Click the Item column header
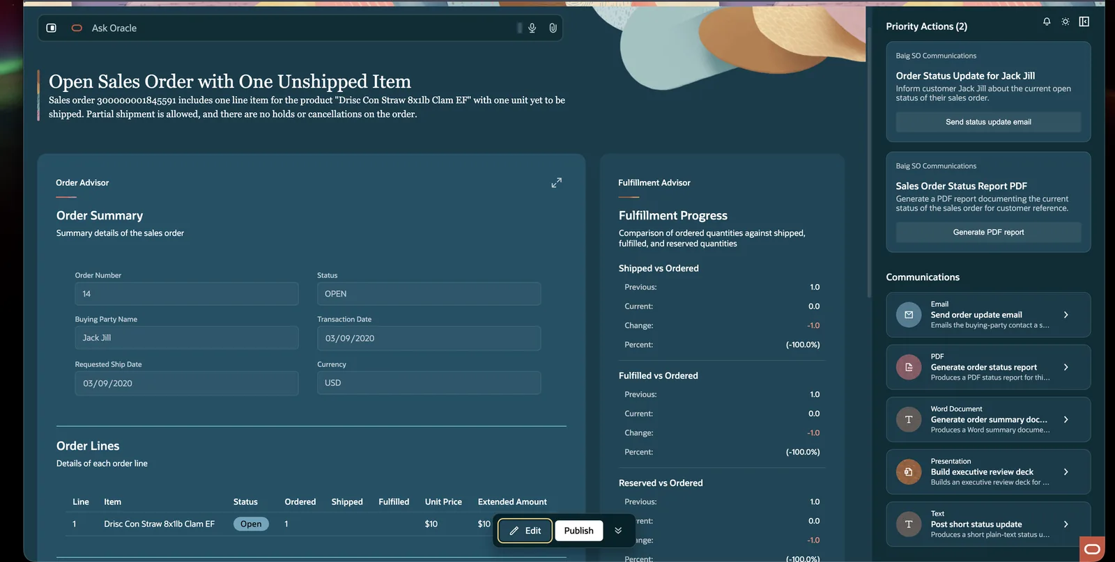The image size is (1115, 562). pyautogui.click(x=113, y=501)
